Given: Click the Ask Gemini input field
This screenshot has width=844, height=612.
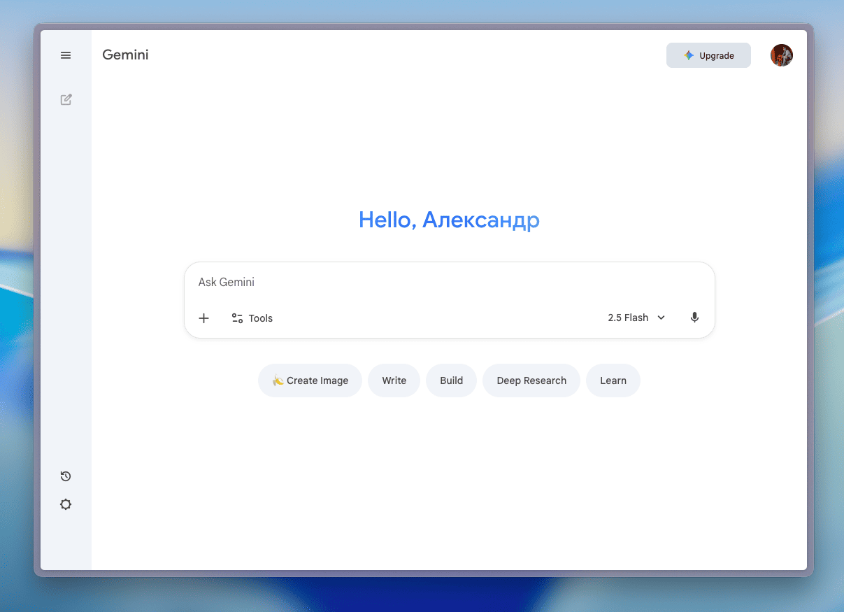Looking at the screenshot, I should tap(449, 282).
